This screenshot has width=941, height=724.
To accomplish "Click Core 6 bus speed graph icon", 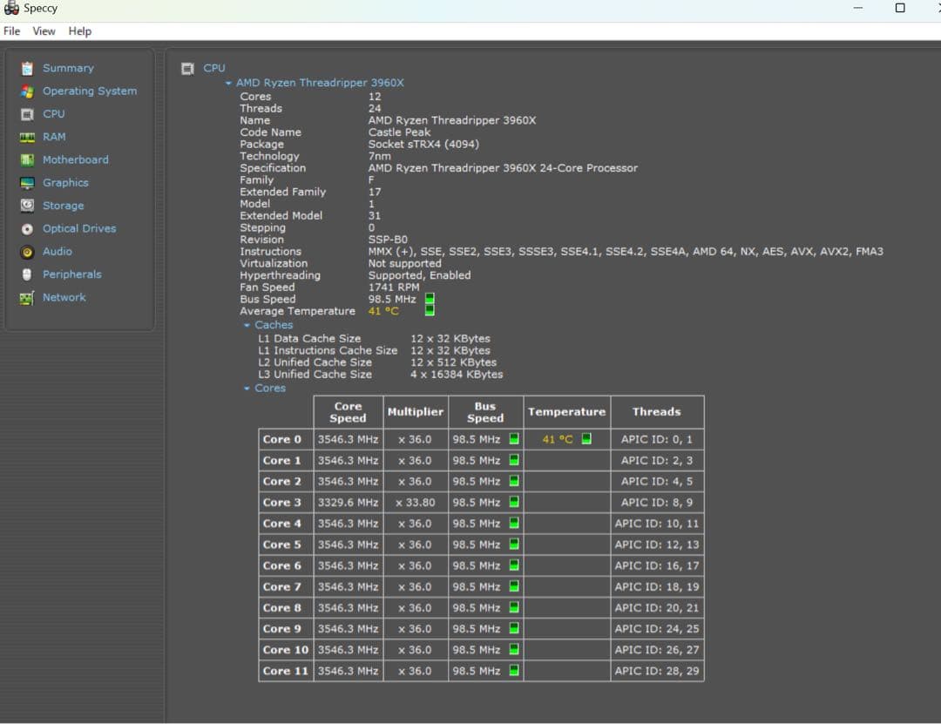I will (x=514, y=565).
